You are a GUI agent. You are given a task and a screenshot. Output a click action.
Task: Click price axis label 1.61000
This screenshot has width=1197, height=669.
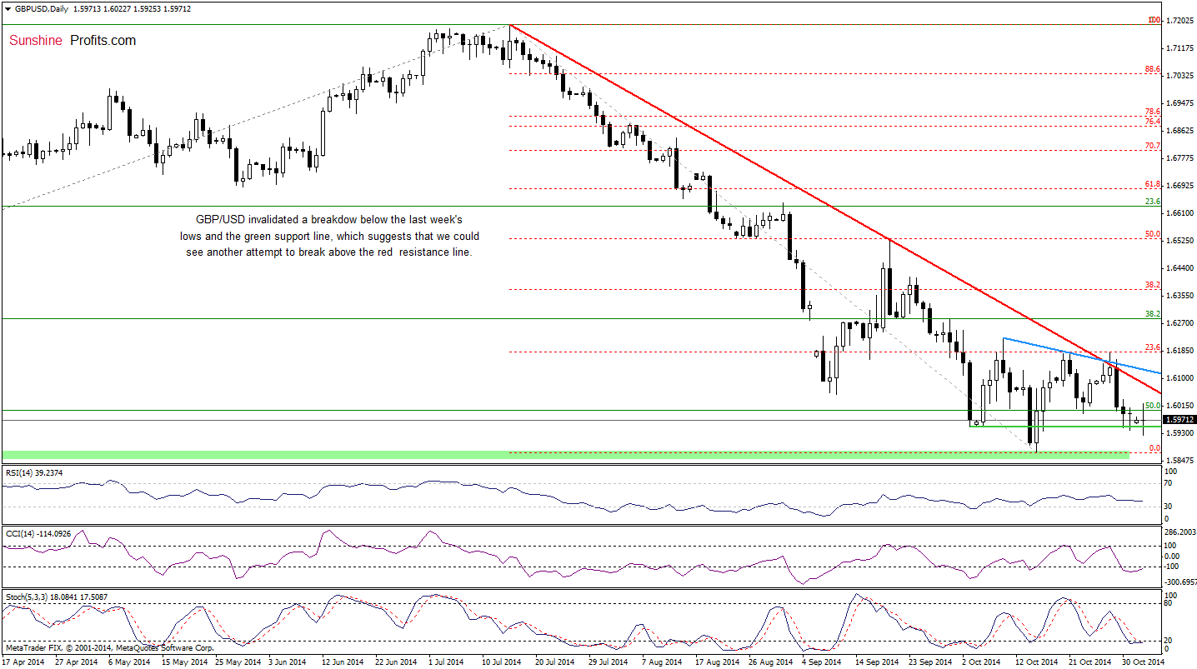[1179, 378]
